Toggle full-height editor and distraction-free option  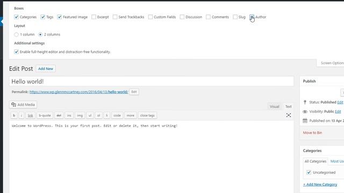[x=16, y=52]
